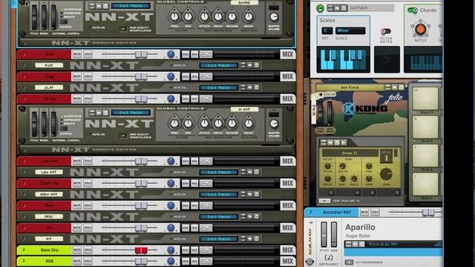Click browse patch folder on HIT NN-XT
This screenshot has width=475, height=267.
[250, 239]
